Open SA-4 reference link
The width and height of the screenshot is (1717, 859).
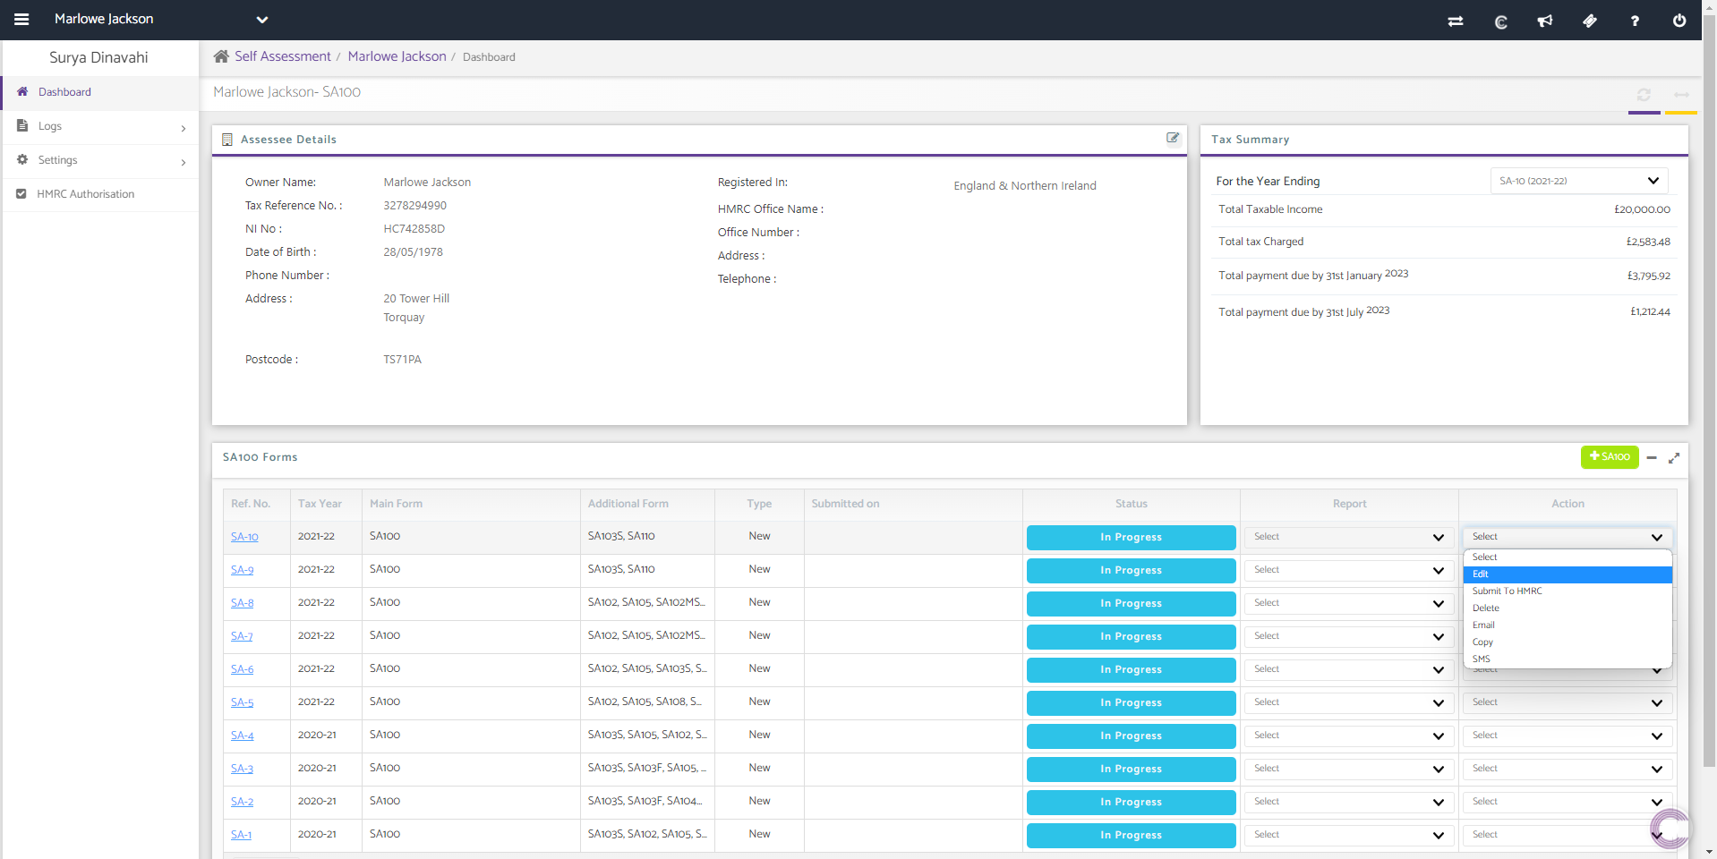coord(243,736)
